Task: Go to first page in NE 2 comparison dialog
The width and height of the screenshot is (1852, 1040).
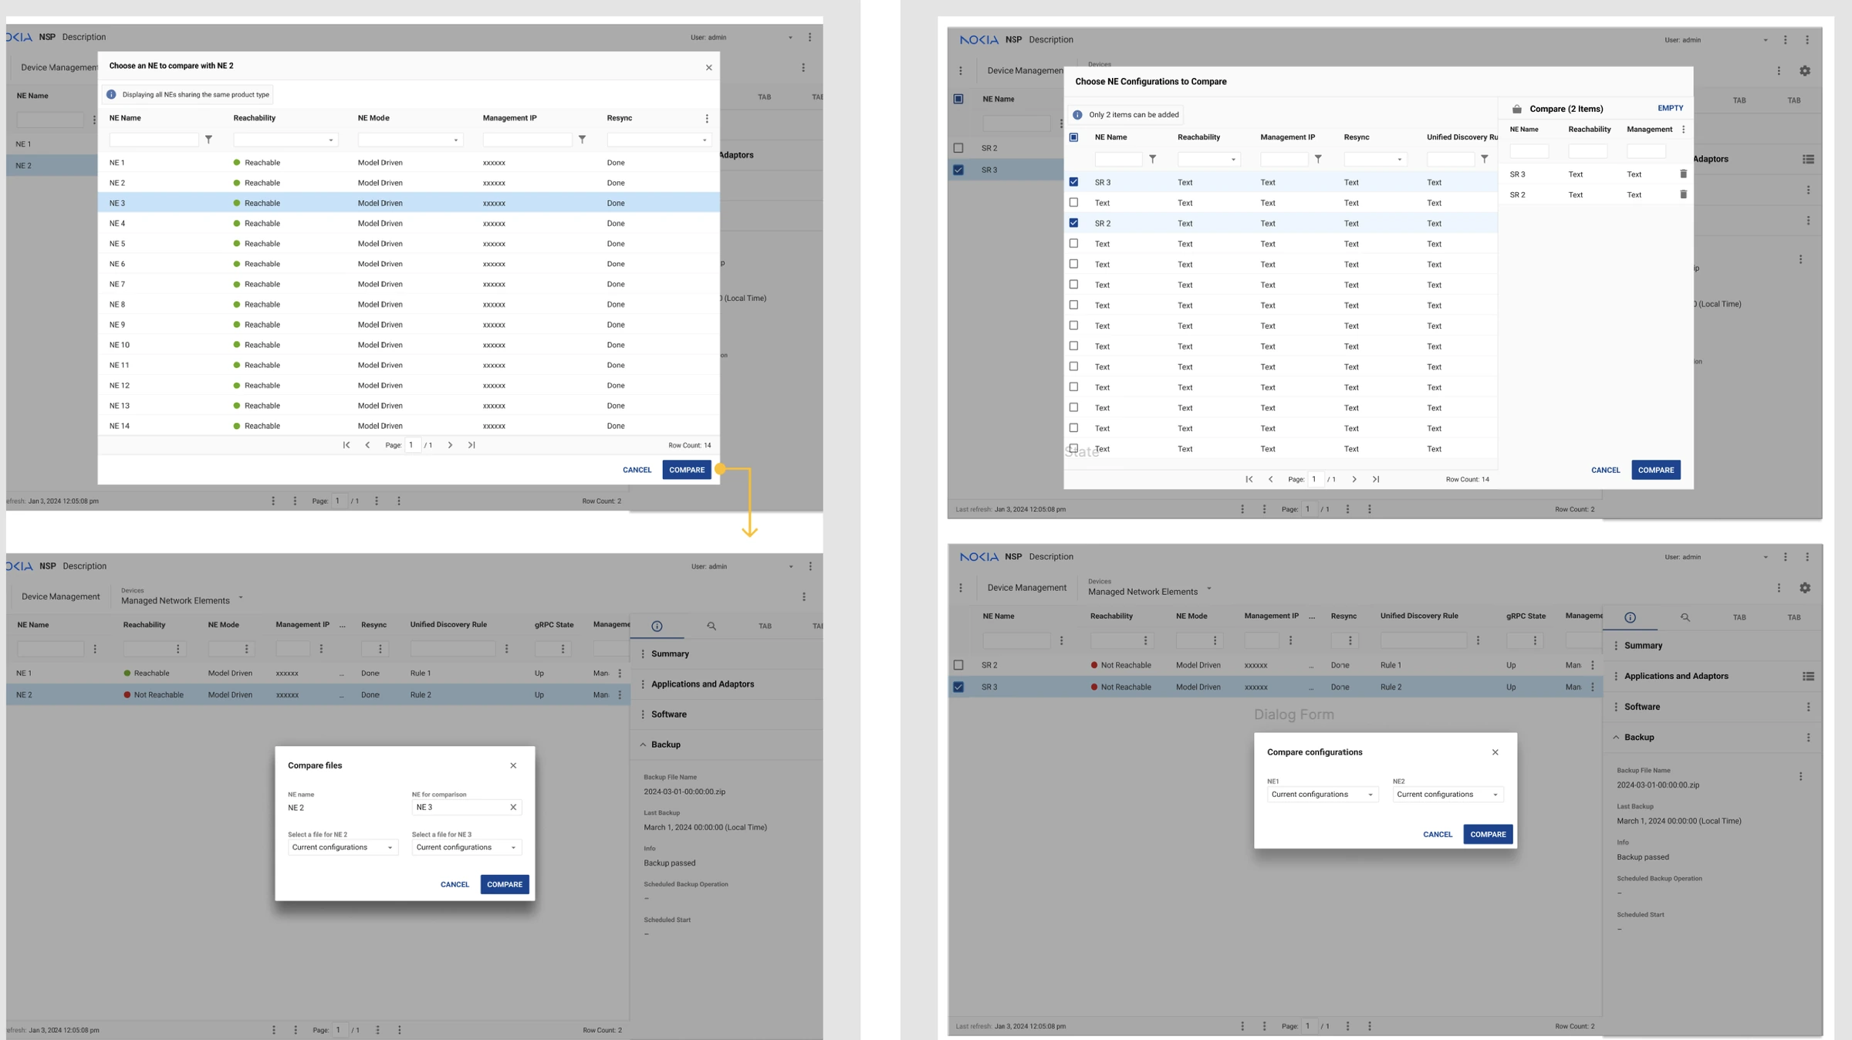Action: [x=346, y=445]
